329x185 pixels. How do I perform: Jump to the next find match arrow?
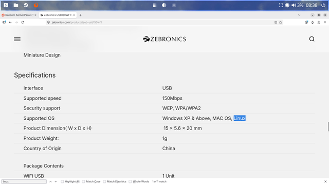(56, 181)
